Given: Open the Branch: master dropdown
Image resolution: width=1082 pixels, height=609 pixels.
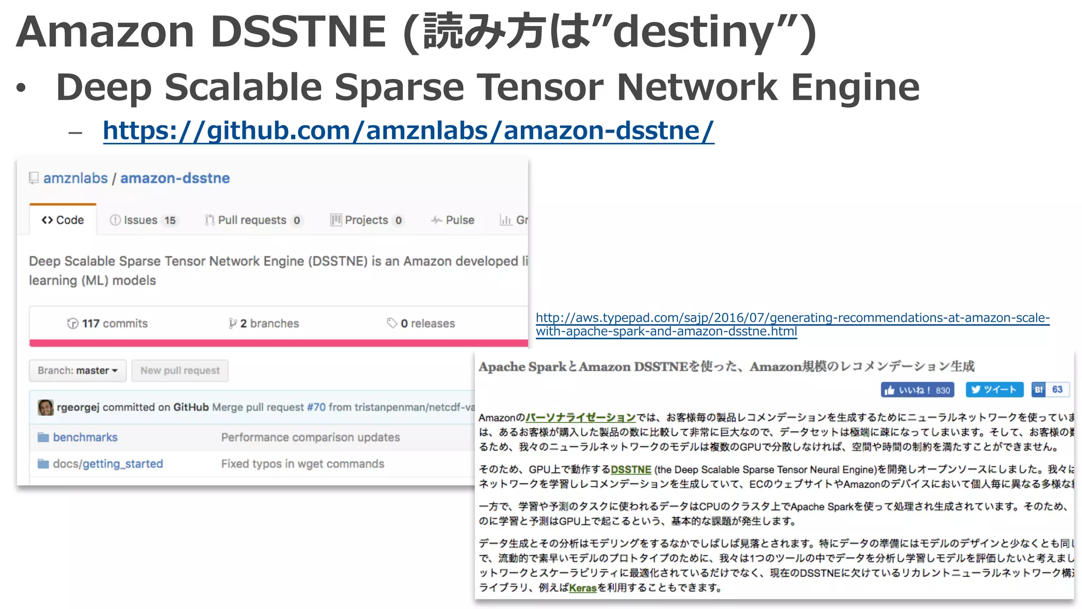Looking at the screenshot, I should [78, 371].
